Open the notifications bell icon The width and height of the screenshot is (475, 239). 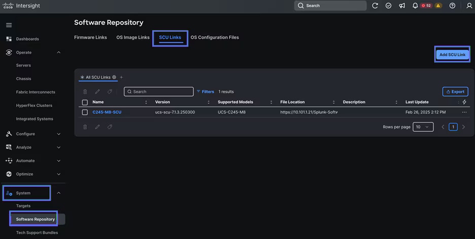point(415,6)
